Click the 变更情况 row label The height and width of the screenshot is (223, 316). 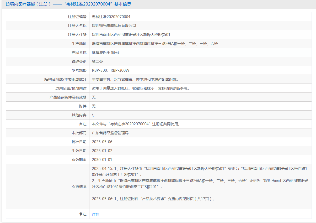(x=79, y=187)
